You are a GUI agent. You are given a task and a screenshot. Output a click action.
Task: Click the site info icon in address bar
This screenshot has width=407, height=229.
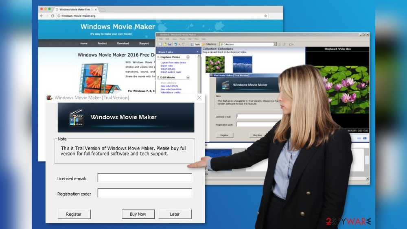point(59,16)
